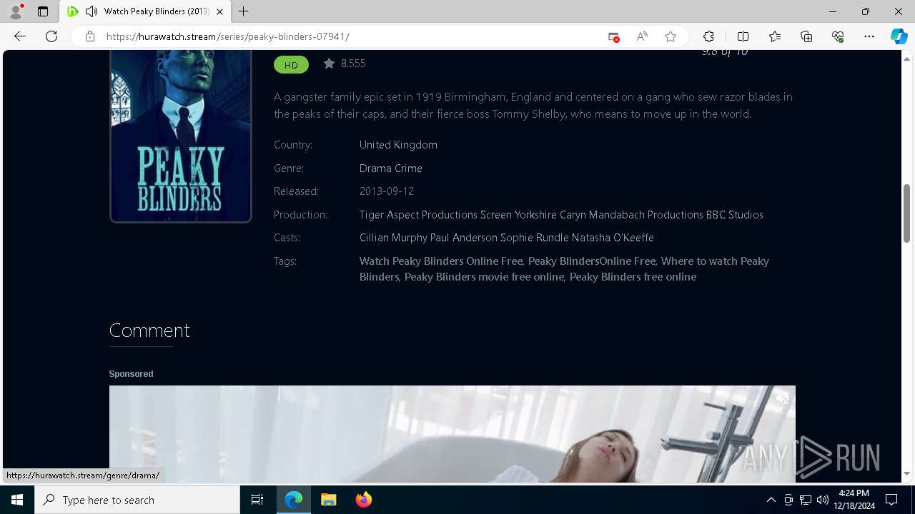Click 'Watch Peaky Blinders Online Free' tag
Screen dimensions: 915x514
[441, 261]
